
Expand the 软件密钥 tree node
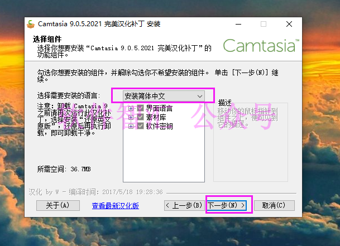tap(131, 126)
